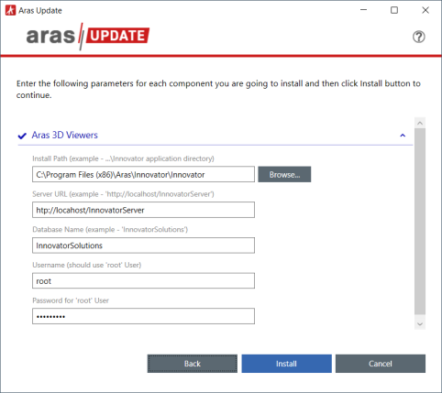Click the scrollbar up arrow

click(x=420, y=123)
